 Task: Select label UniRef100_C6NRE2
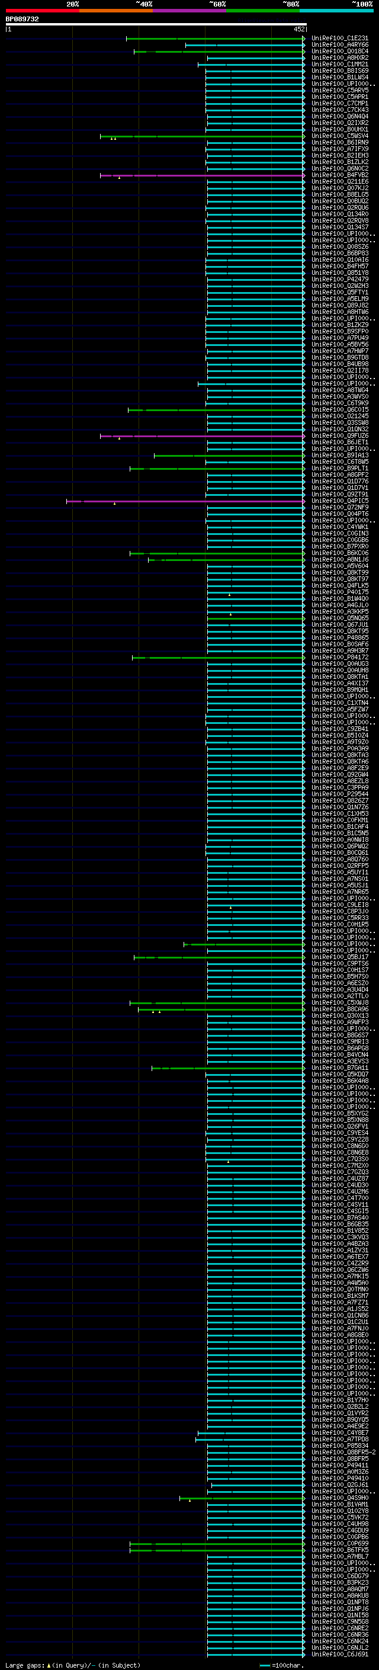coord(339,1628)
